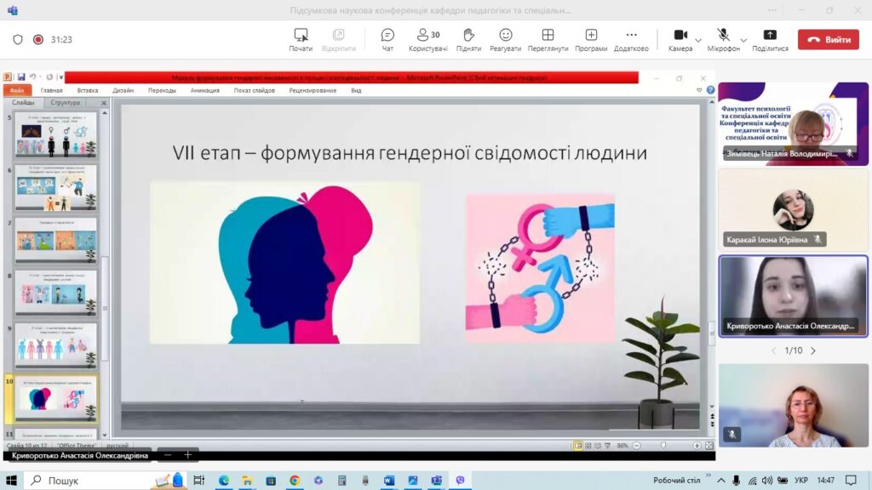Open Task View on the Windows taskbar
872x490 pixels.
[198, 480]
